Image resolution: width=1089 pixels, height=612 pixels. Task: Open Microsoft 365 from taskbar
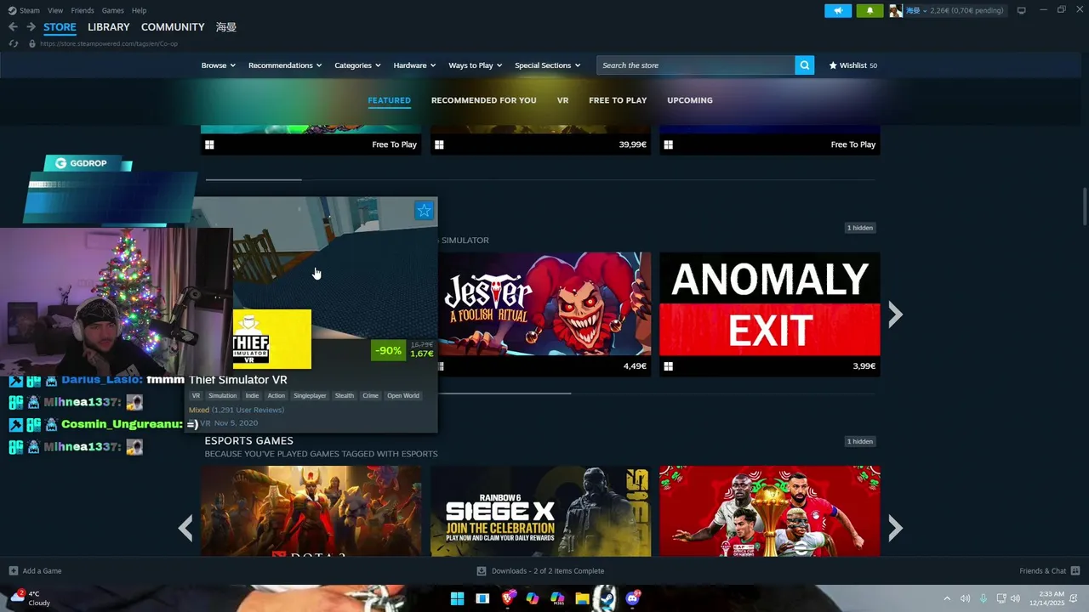click(x=557, y=598)
